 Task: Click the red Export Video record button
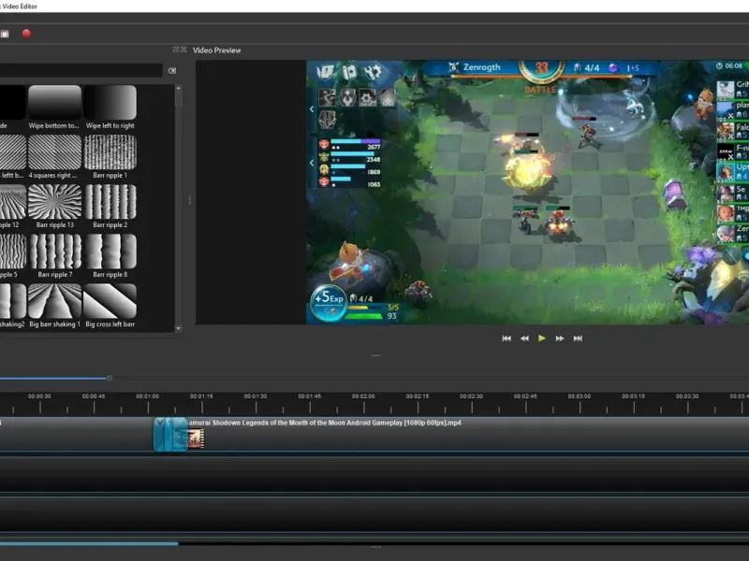(x=26, y=34)
